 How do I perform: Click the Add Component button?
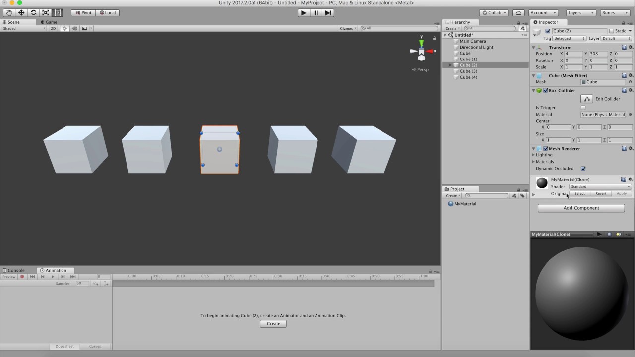pos(581,208)
